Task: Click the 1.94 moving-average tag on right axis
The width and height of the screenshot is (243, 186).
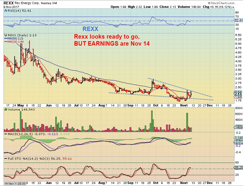Action: [x=238, y=97]
